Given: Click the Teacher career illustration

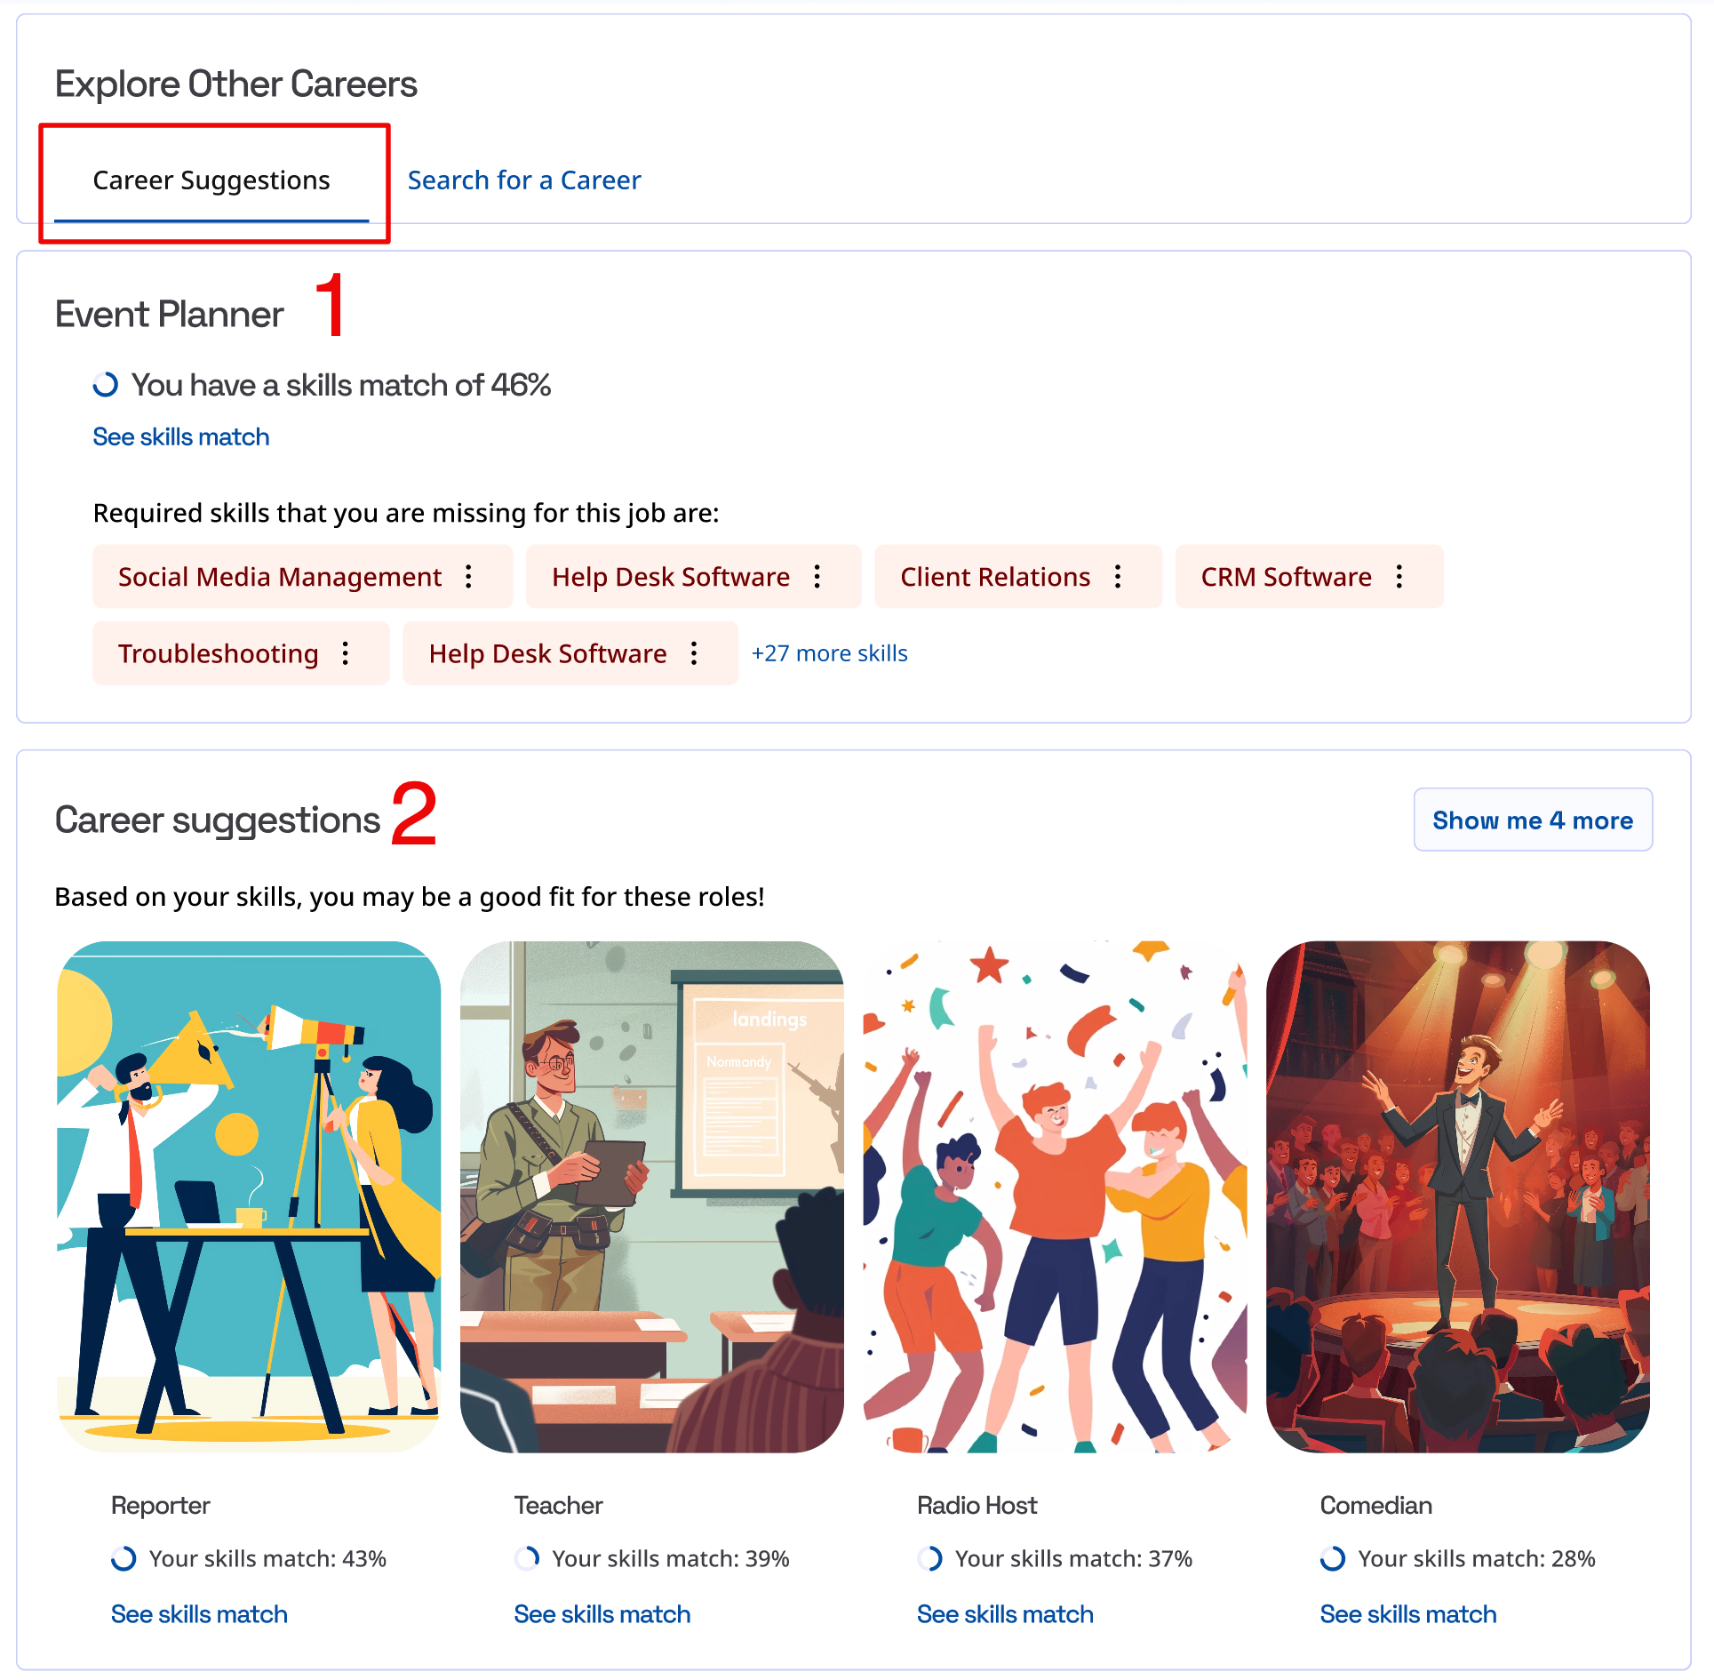Looking at the screenshot, I should (651, 1196).
